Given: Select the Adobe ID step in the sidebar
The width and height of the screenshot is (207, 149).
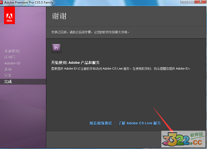Looking at the screenshot, I should tap(12, 64).
